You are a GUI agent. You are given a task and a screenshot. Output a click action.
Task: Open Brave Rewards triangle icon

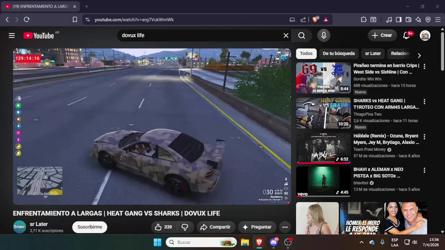(x=326, y=20)
